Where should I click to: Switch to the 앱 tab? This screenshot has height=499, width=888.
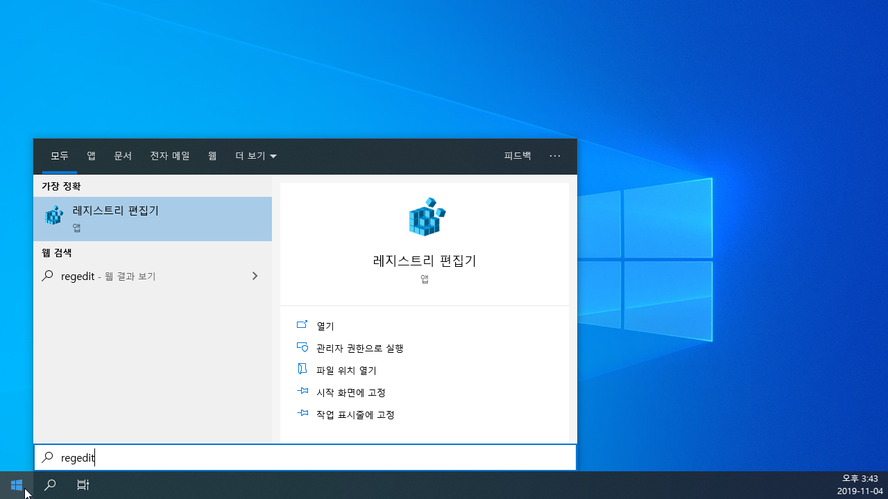coord(92,156)
